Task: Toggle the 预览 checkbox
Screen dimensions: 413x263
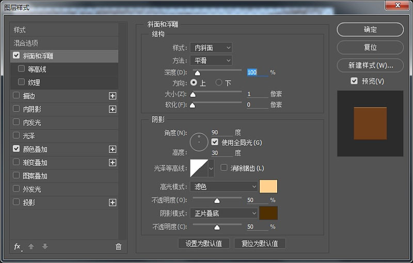Action: 354,81
